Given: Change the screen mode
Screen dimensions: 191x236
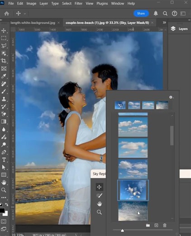Looking at the screenshot, I should [x=4, y=229].
